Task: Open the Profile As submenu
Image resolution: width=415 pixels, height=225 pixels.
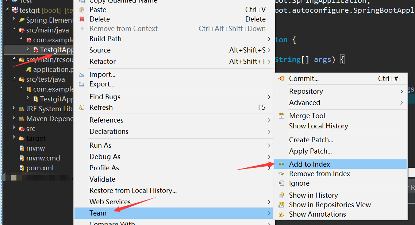Action: (174, 168)
